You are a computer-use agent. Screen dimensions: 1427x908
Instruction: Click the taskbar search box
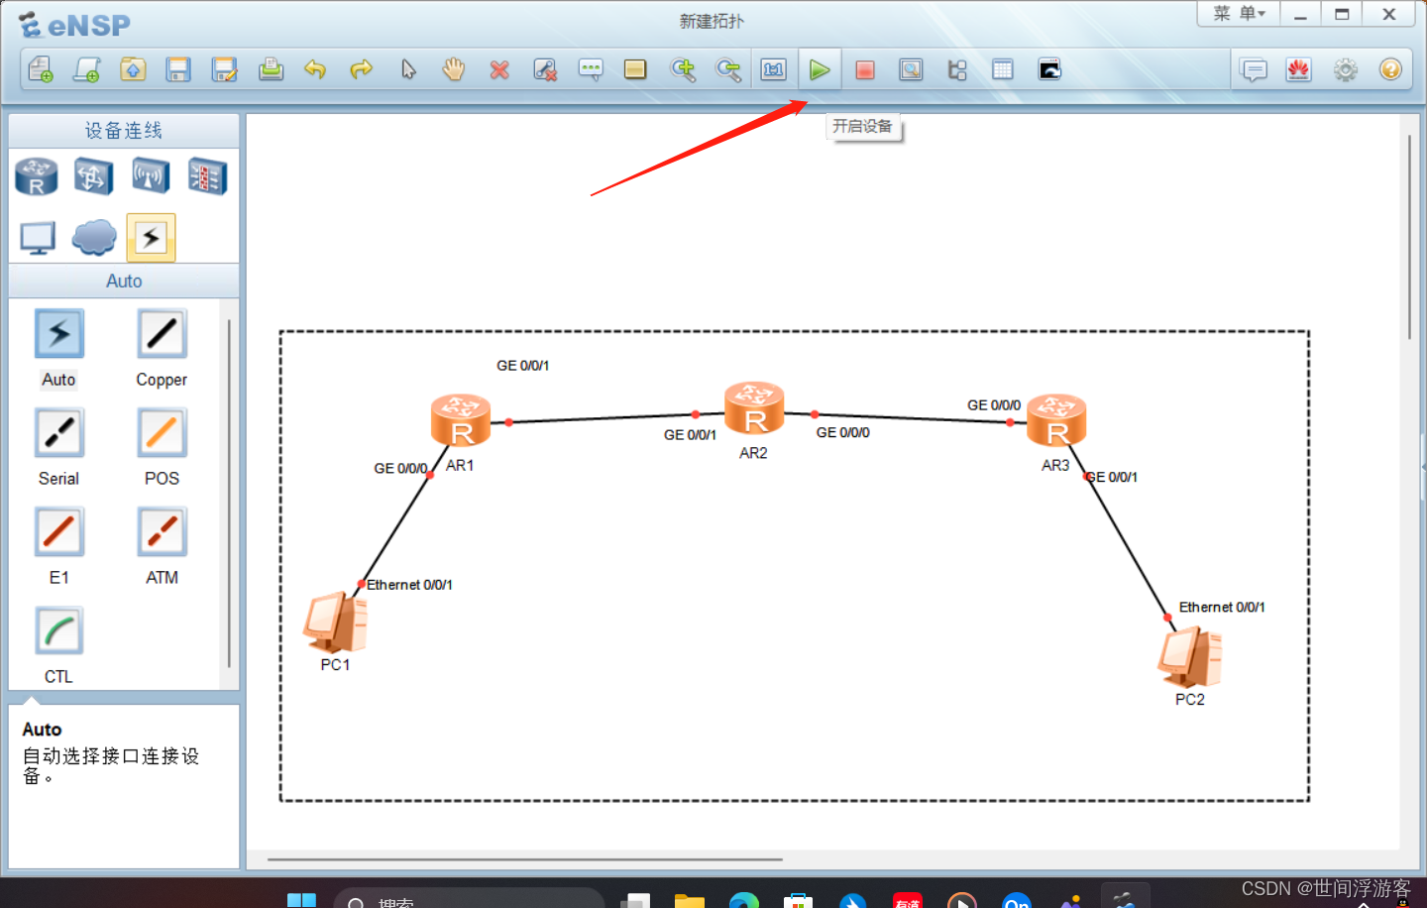469,900
